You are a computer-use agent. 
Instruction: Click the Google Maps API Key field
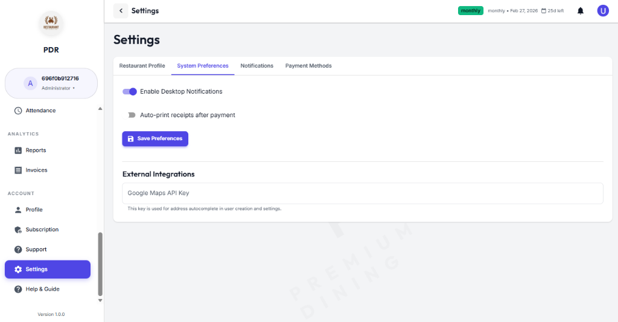click(x=362, y=193)
